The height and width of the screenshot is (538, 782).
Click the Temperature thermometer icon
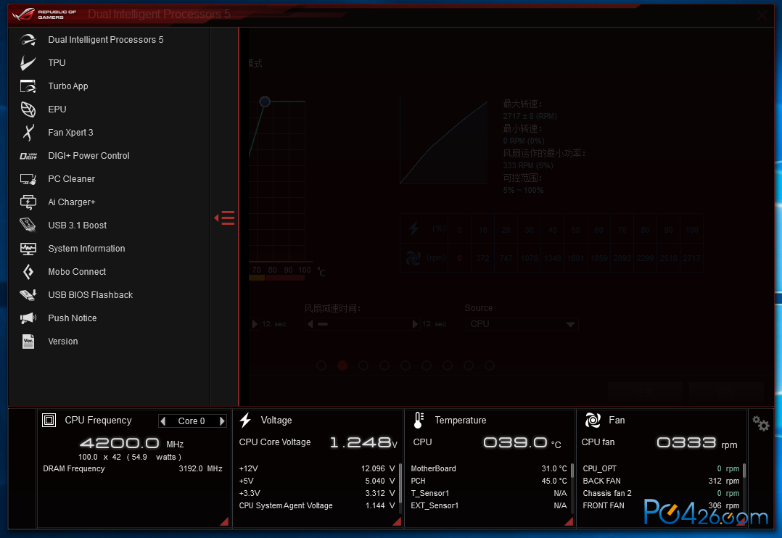tap(419, 421)
